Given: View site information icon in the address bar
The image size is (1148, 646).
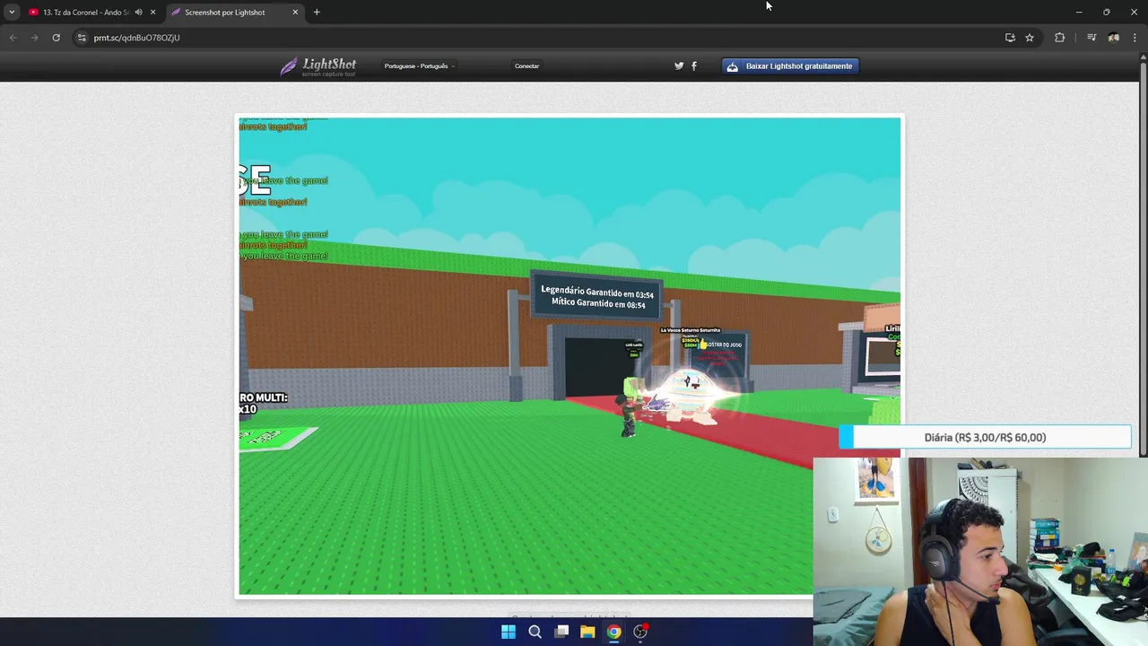Looking at the screenshot, I should 82,38.
